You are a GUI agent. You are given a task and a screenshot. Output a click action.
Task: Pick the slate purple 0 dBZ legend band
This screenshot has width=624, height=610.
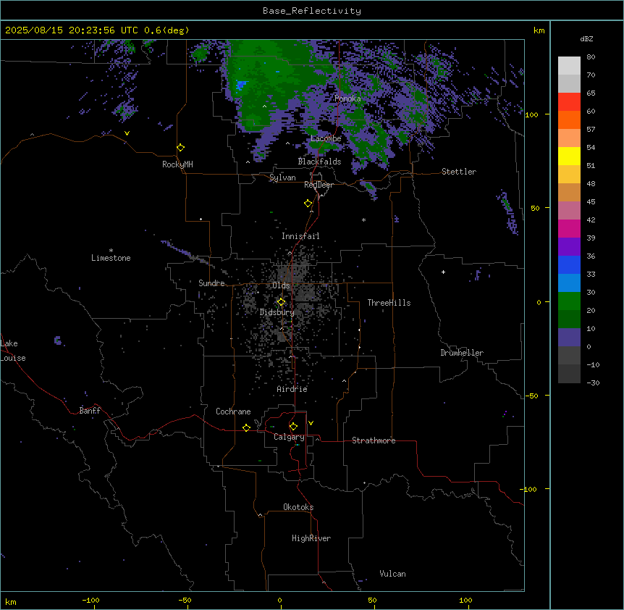[x=569, y=338]
